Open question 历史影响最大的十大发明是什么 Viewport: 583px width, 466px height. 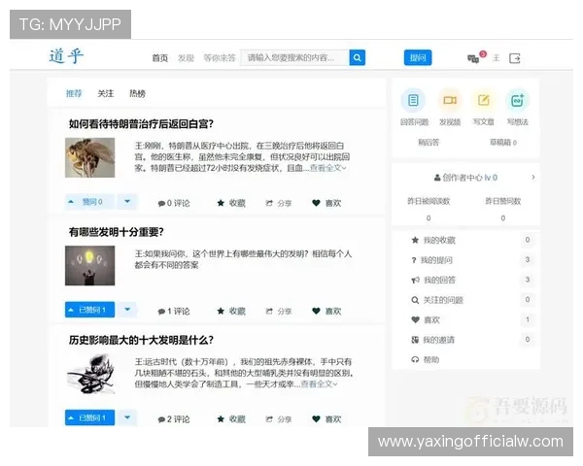(141, 340)
